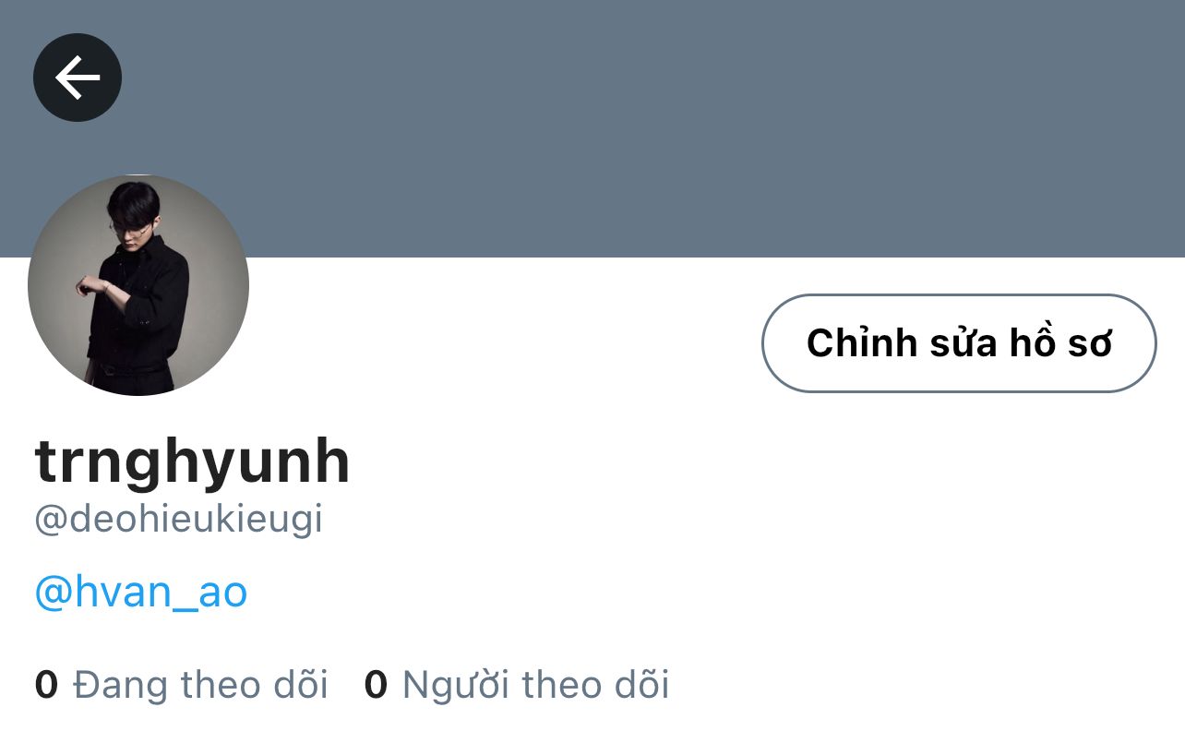Tap the @ symbol of blue hvan_ao link
Viewport: 1185px width, 743px height.
coord(54,593)
